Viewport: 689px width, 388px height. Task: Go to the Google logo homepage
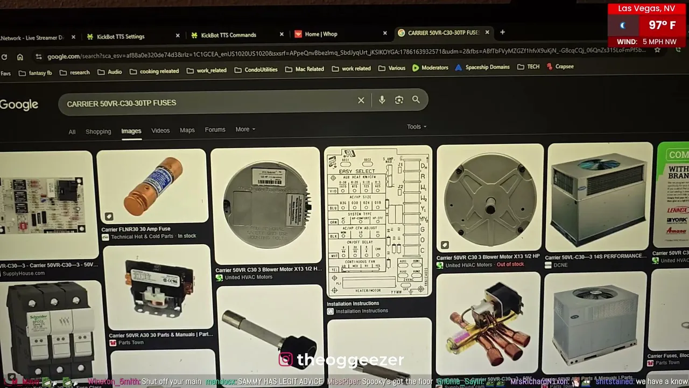19,105
